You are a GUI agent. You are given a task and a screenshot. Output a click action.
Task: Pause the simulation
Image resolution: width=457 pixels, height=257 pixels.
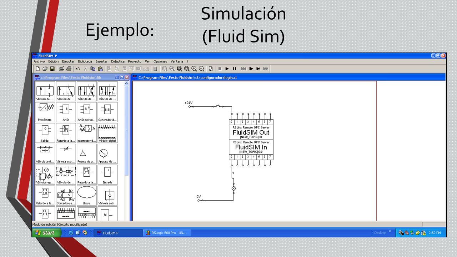tap(235, 69)
